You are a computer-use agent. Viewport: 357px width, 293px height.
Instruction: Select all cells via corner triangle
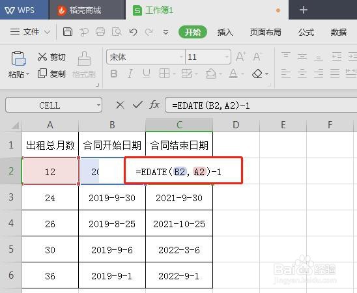15,126
